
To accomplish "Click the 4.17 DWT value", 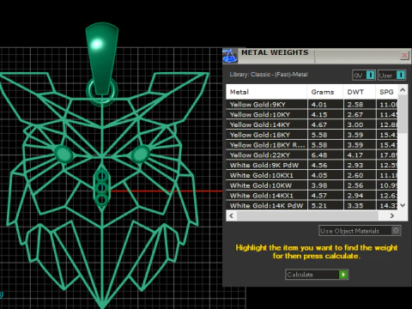I will point(355,155).
